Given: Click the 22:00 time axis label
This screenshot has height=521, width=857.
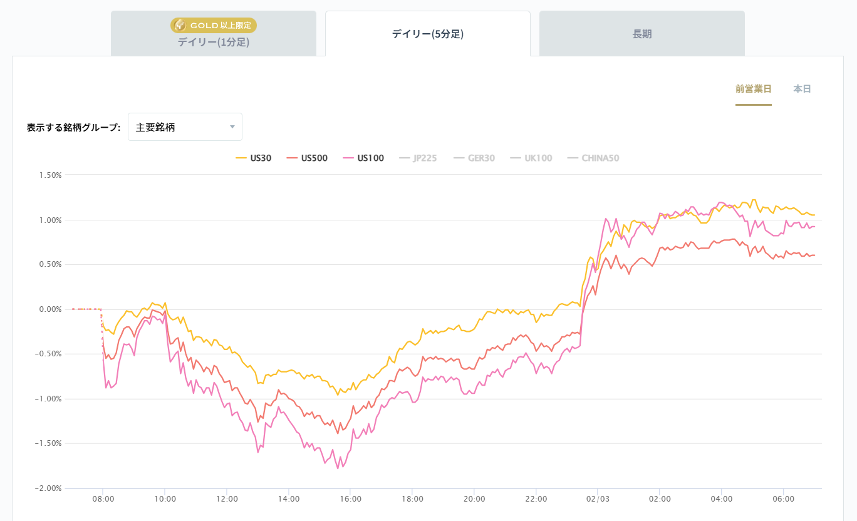Looking at the screenshot, I should pos(536,499).
